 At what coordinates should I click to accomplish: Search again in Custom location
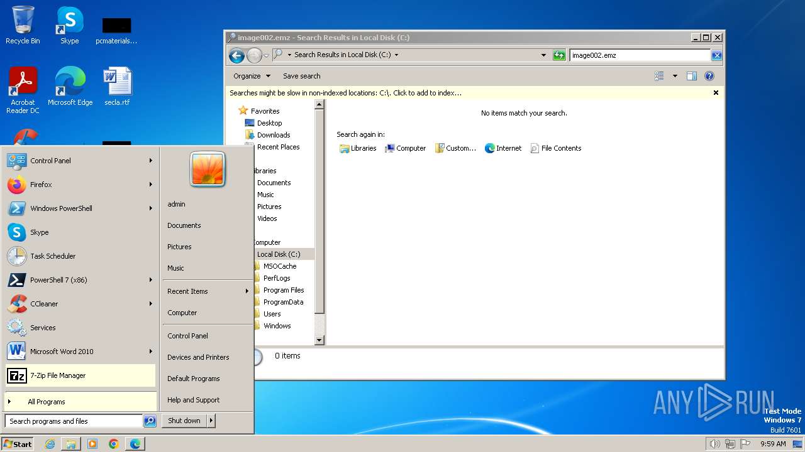point(455,148)
